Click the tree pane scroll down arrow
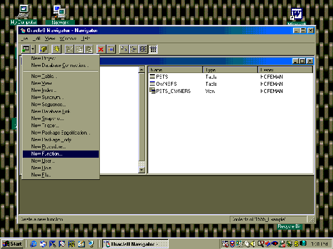The width and height of the screenshot is (333, 249). tap(142, 170)
